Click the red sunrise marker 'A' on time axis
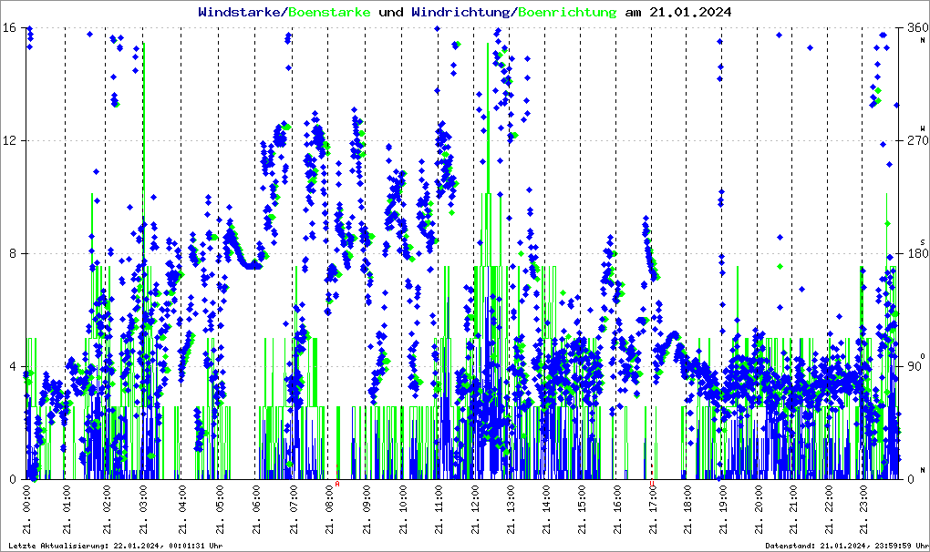Viewport: 930px width, 552px height. point(337,484)
